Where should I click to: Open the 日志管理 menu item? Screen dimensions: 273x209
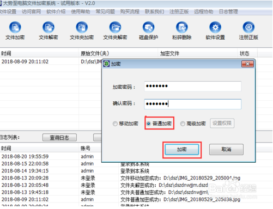(228, 11)
